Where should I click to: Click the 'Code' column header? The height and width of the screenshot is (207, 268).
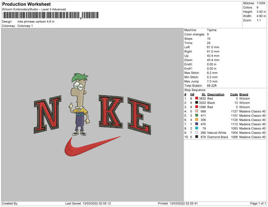(234, 95)
